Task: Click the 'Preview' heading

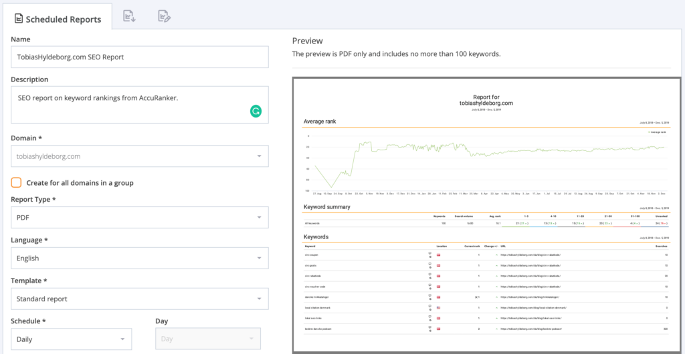Action: [x=308, y=41]
